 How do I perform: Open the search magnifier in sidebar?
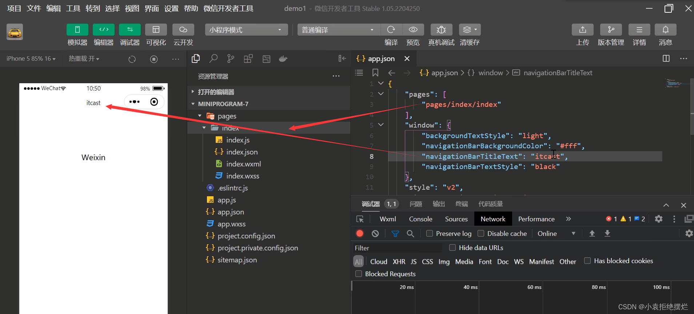214,59
